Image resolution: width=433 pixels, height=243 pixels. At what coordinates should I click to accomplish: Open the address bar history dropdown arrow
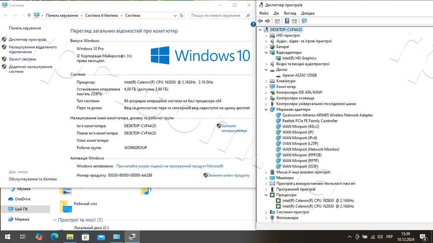click(x=175, y=16)
